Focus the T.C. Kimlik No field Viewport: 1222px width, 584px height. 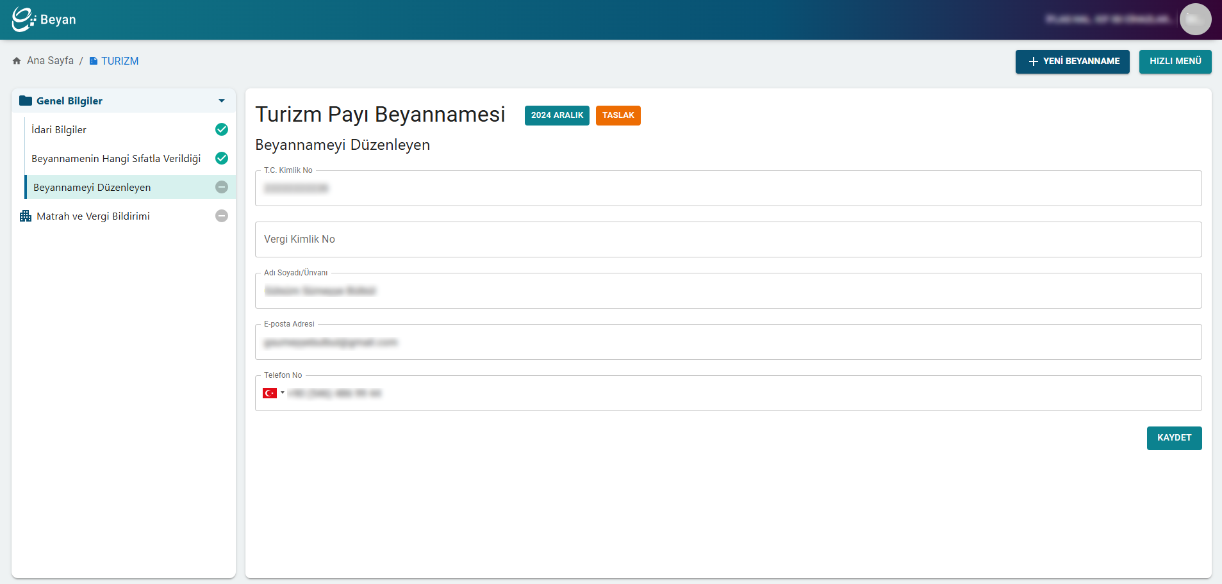coord(728,188)
